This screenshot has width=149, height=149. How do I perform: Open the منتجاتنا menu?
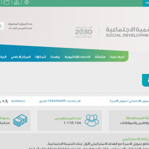(100, 57)
